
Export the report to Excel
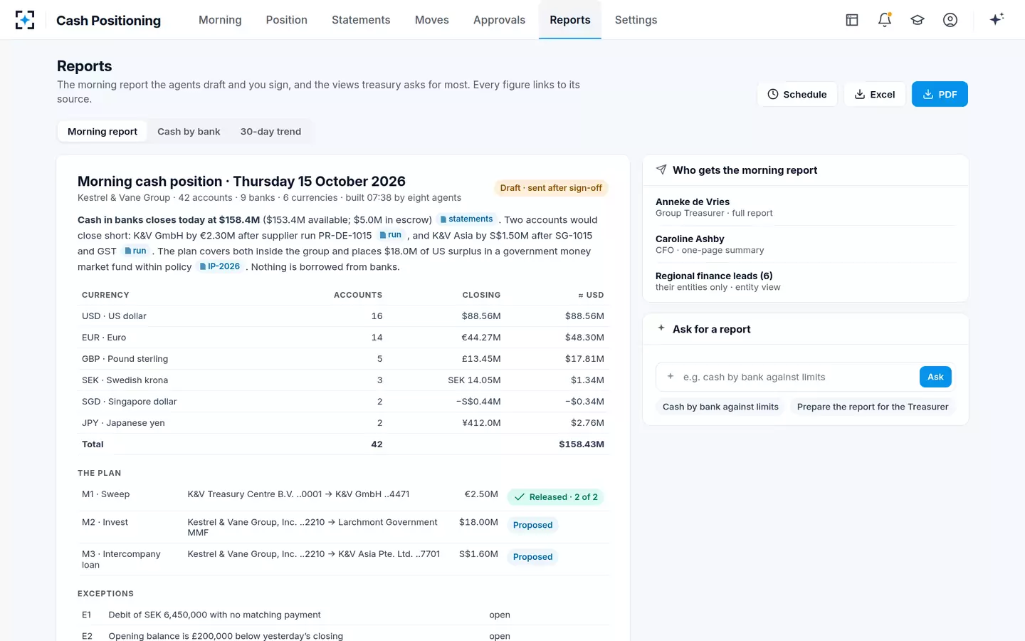click(x=875, y=94)
